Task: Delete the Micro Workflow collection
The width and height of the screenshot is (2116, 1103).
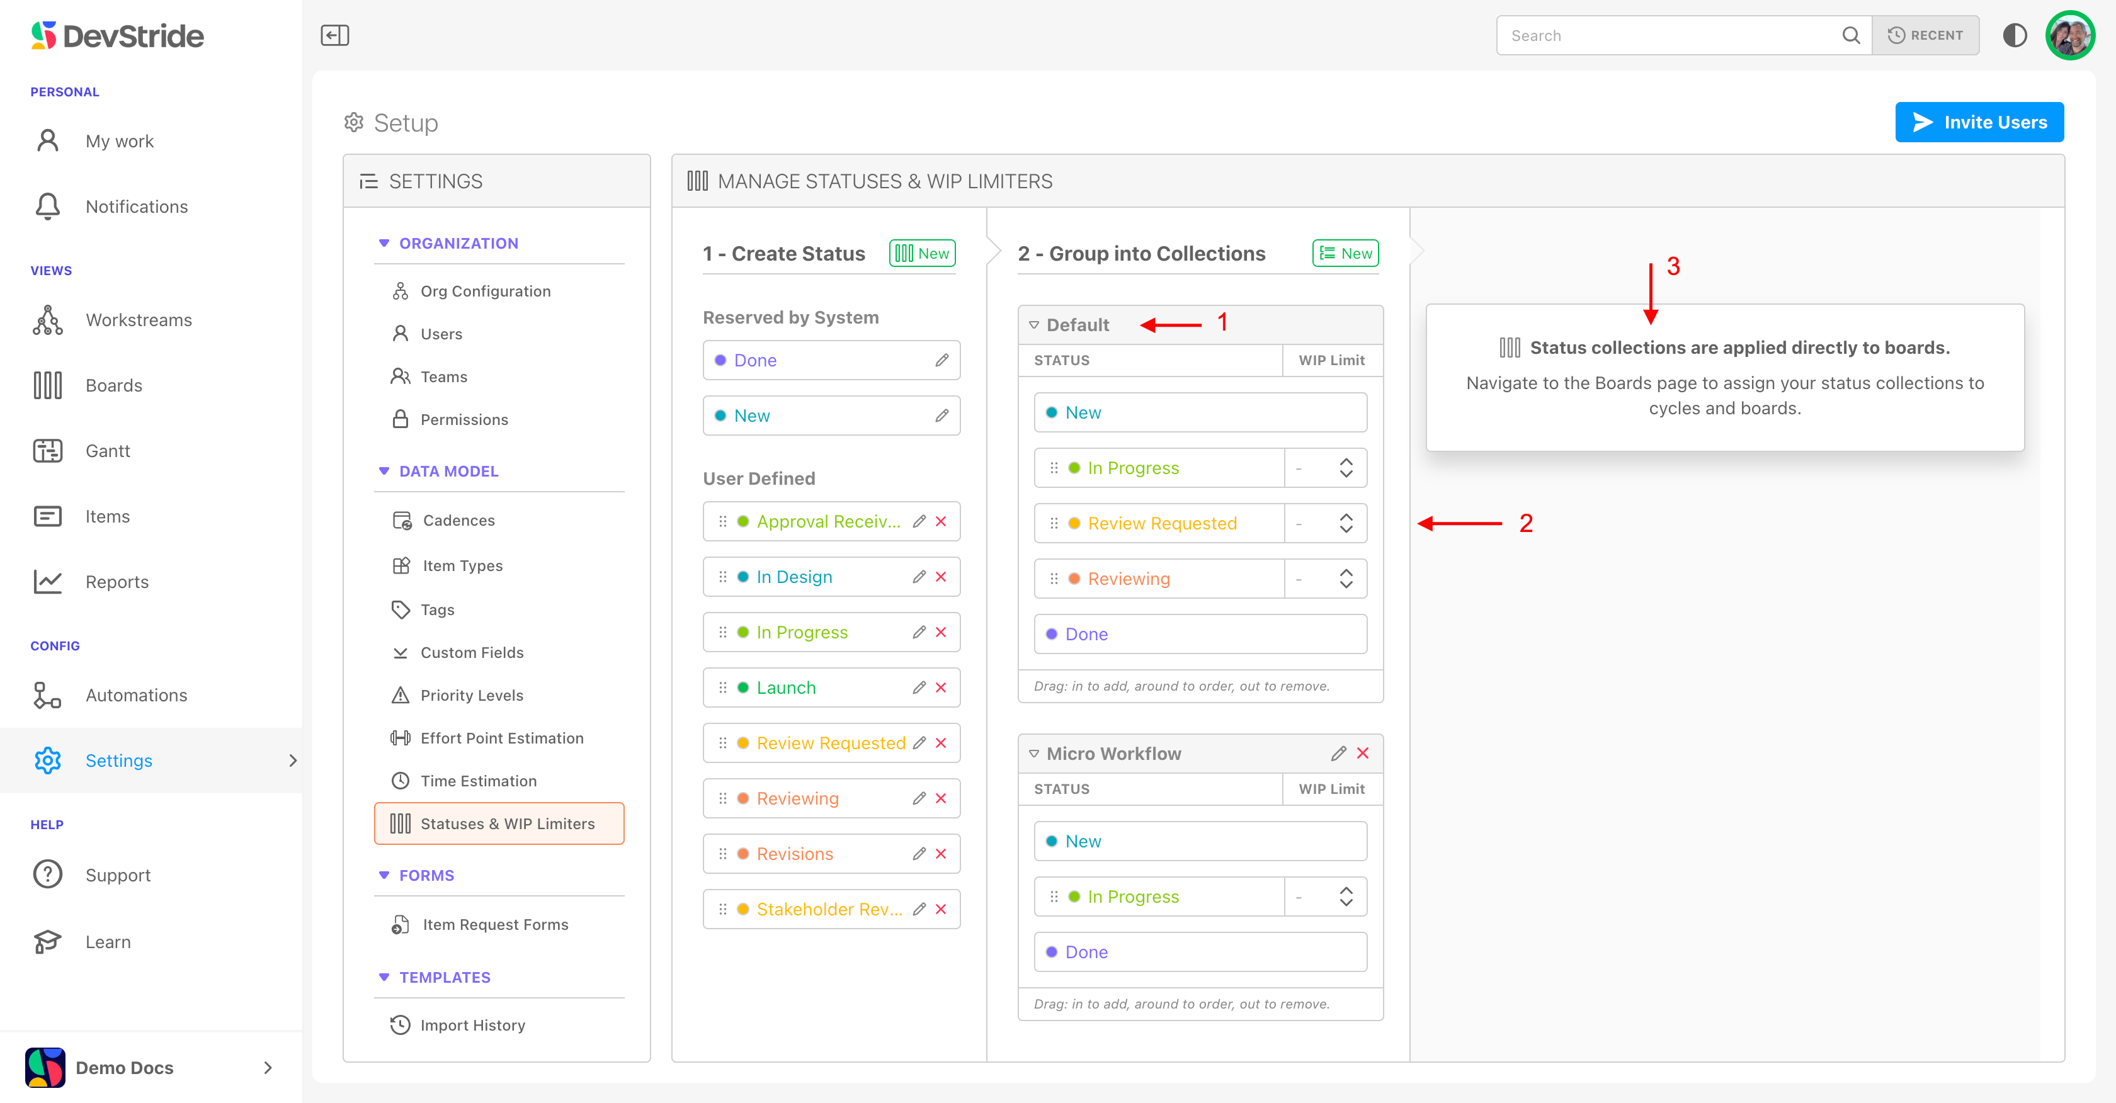Action: (1363, 753)
